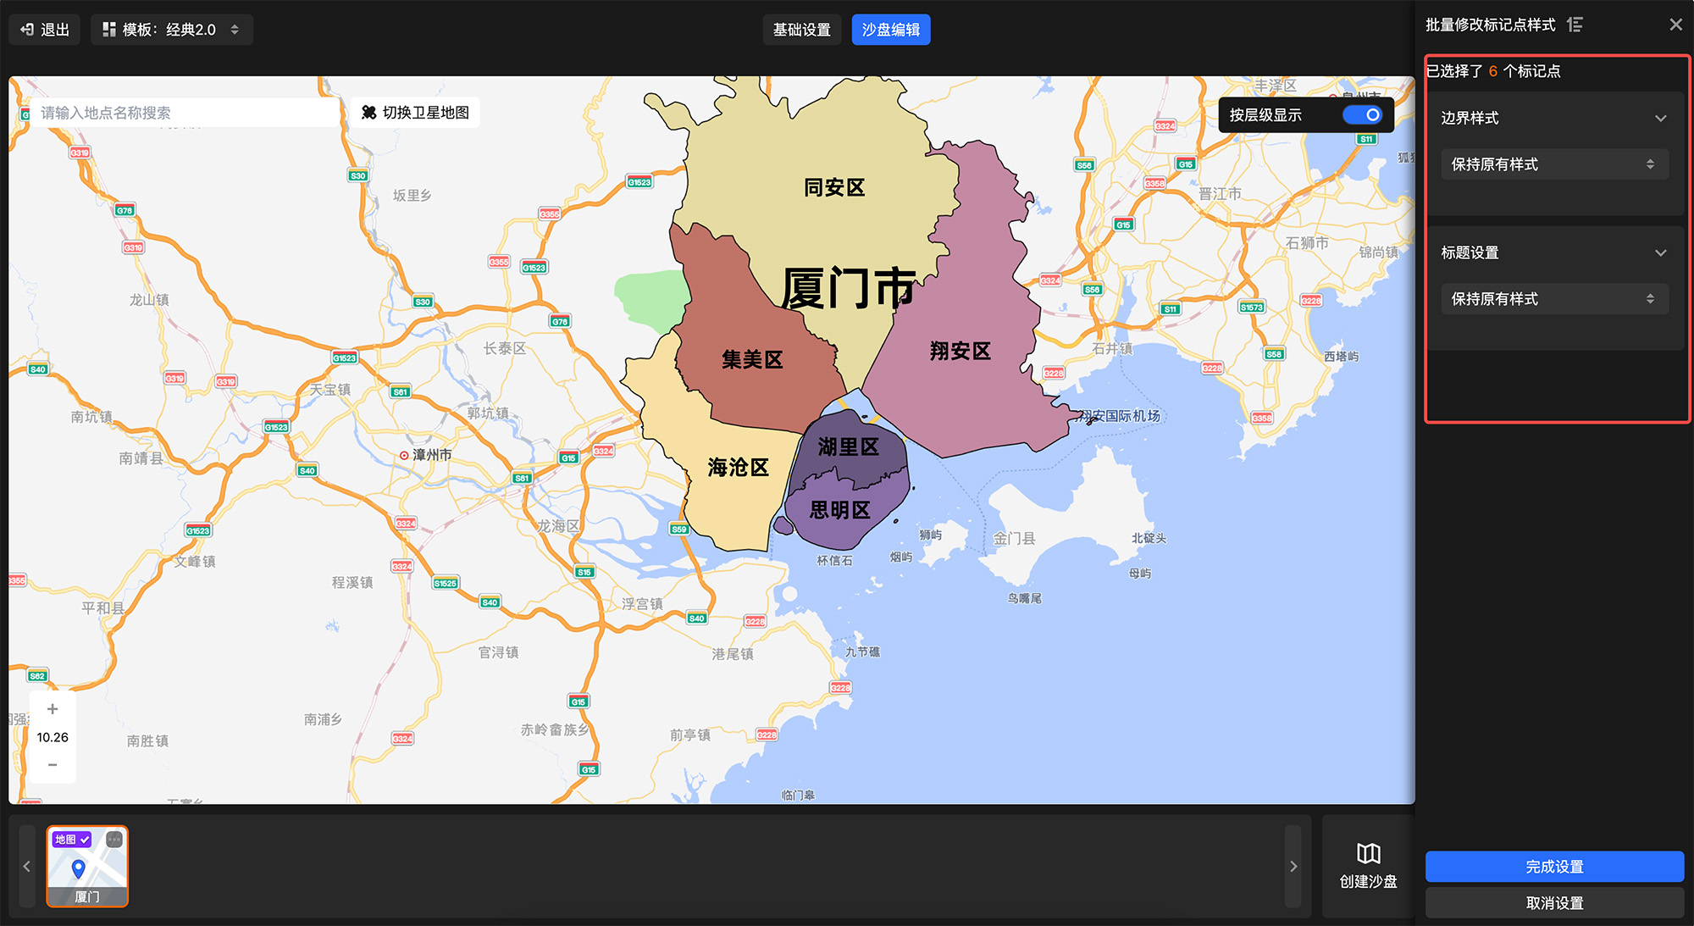Click the 退出 exit button
Screen dimensions: 1694x926
pyautogui.click(x=45, y=30)
